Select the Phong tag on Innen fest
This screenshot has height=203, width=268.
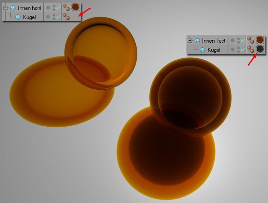[251, 40]
